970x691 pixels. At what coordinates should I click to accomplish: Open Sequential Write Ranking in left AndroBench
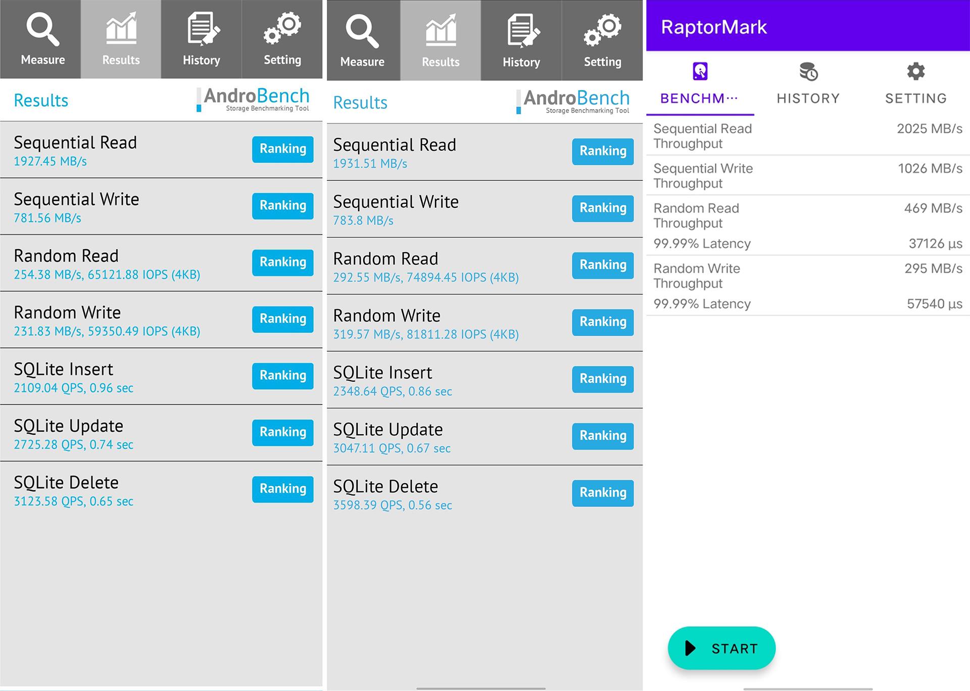coord(283,206)
